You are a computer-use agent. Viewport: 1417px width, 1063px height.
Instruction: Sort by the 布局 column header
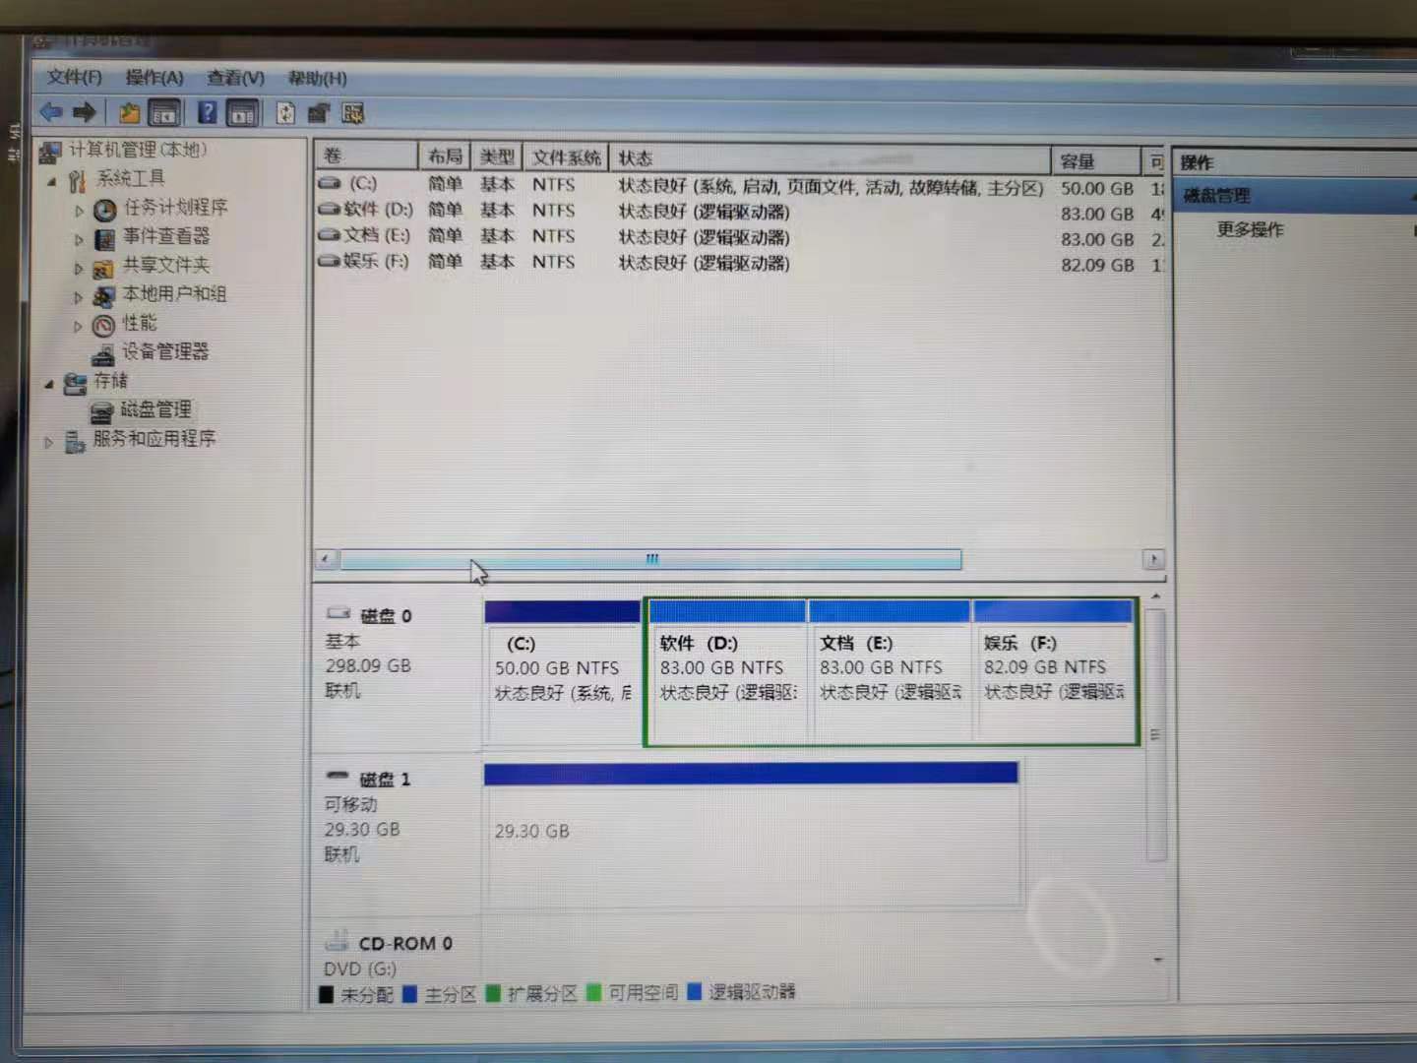coord(445,156)
